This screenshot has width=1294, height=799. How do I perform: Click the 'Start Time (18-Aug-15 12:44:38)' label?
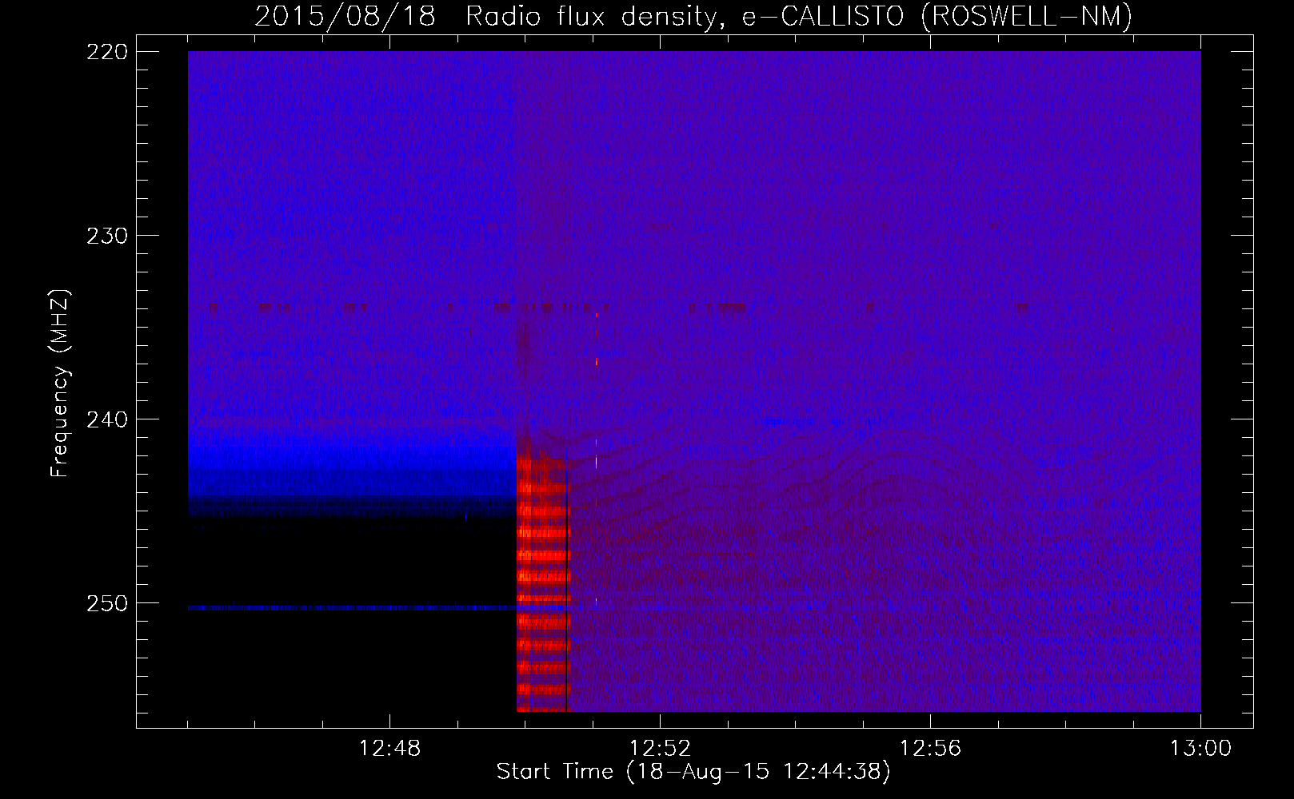(x=693, y=772)
